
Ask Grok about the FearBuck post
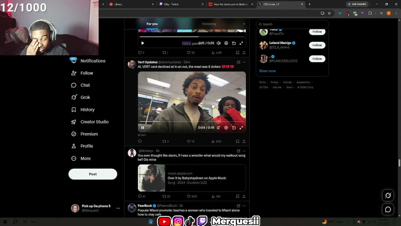click(x=238, y=206)
